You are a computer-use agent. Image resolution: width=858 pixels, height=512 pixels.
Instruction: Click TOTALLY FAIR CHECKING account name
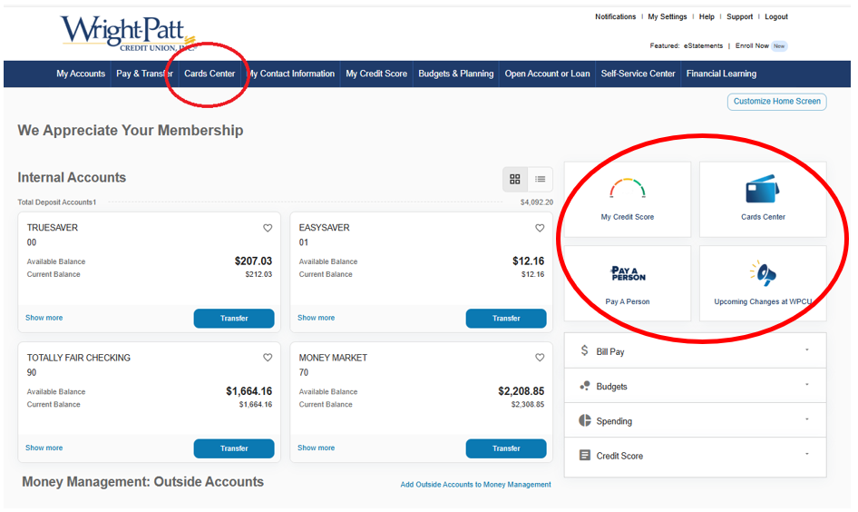pos(79,358)
